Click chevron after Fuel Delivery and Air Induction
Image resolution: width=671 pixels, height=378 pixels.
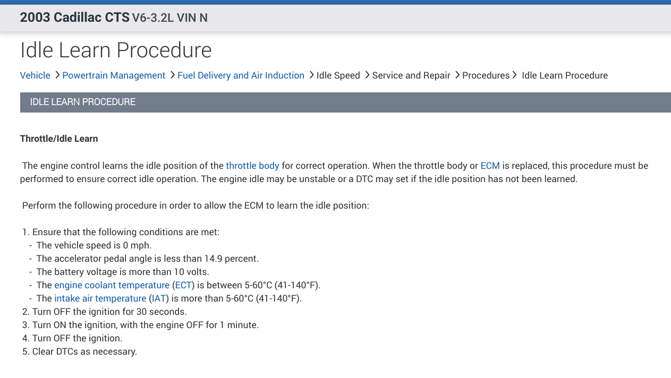point(311,75)
